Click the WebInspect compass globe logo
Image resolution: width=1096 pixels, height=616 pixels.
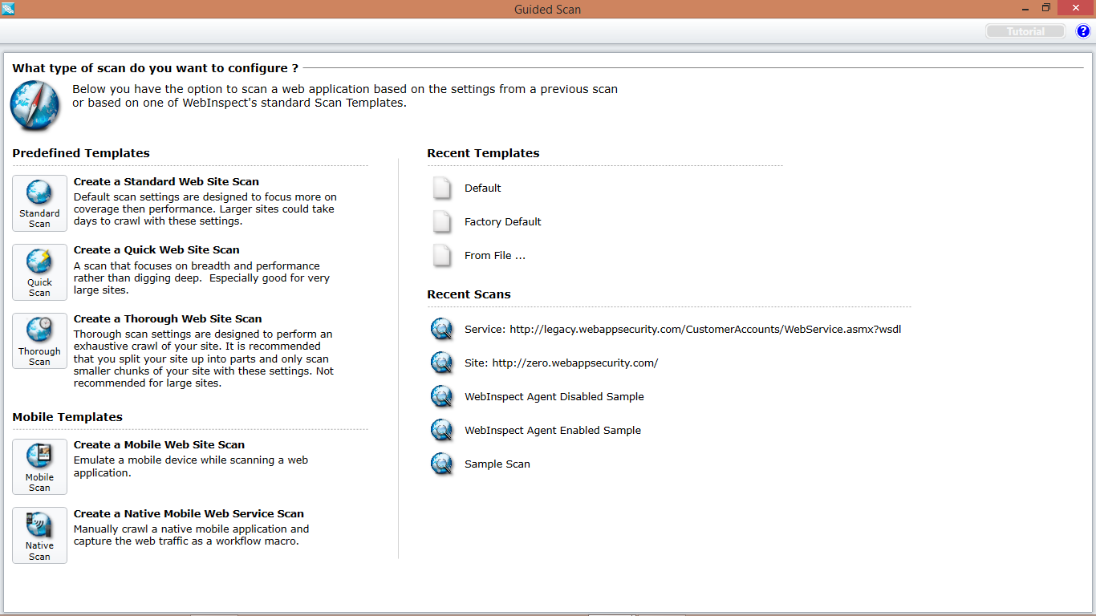35,106
